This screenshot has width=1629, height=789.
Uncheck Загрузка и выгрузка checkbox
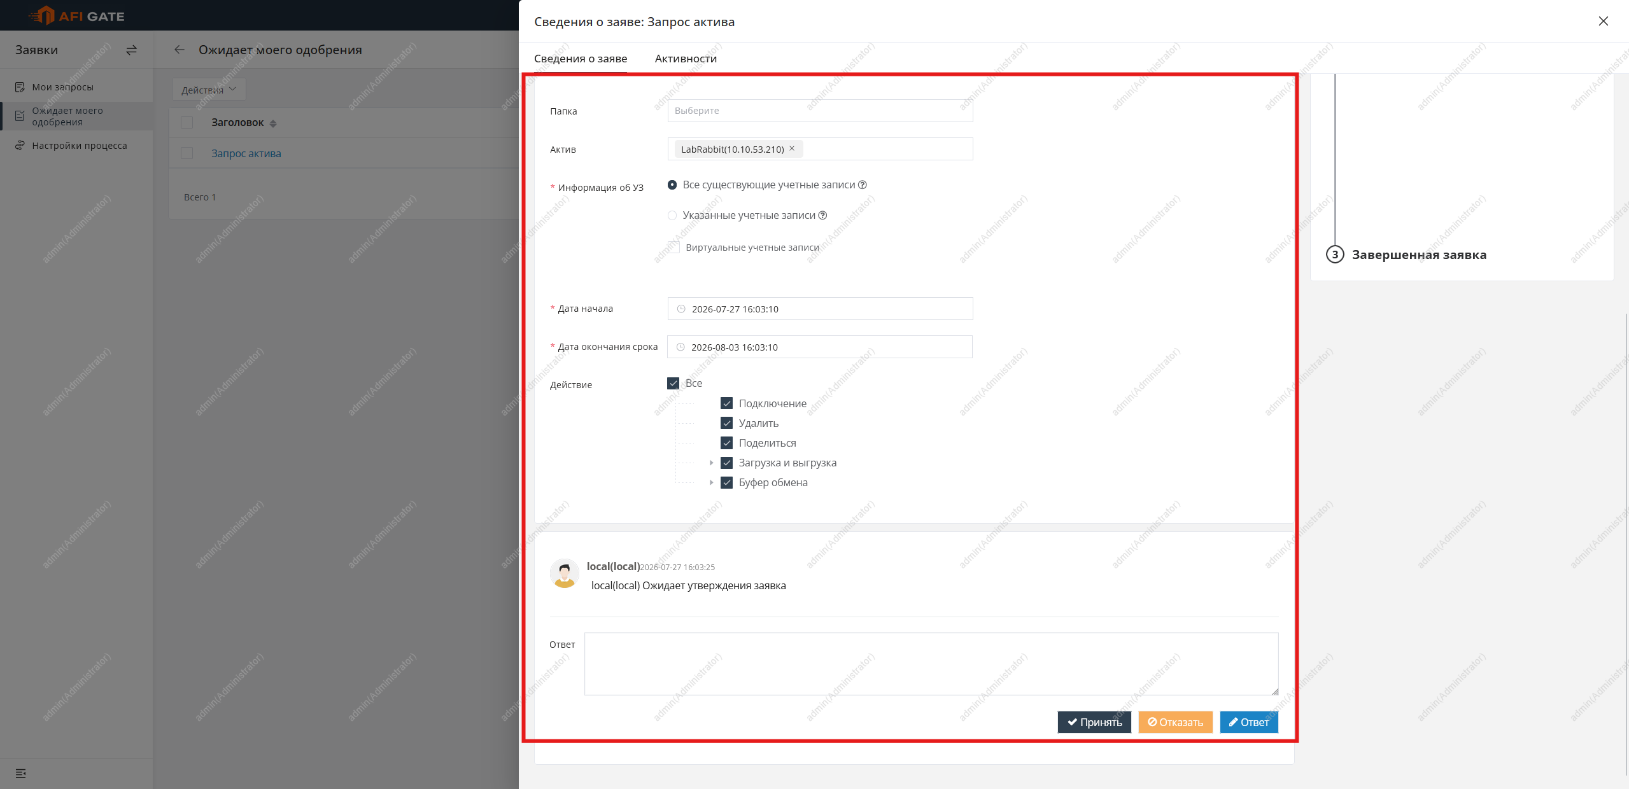coord(727,463)
